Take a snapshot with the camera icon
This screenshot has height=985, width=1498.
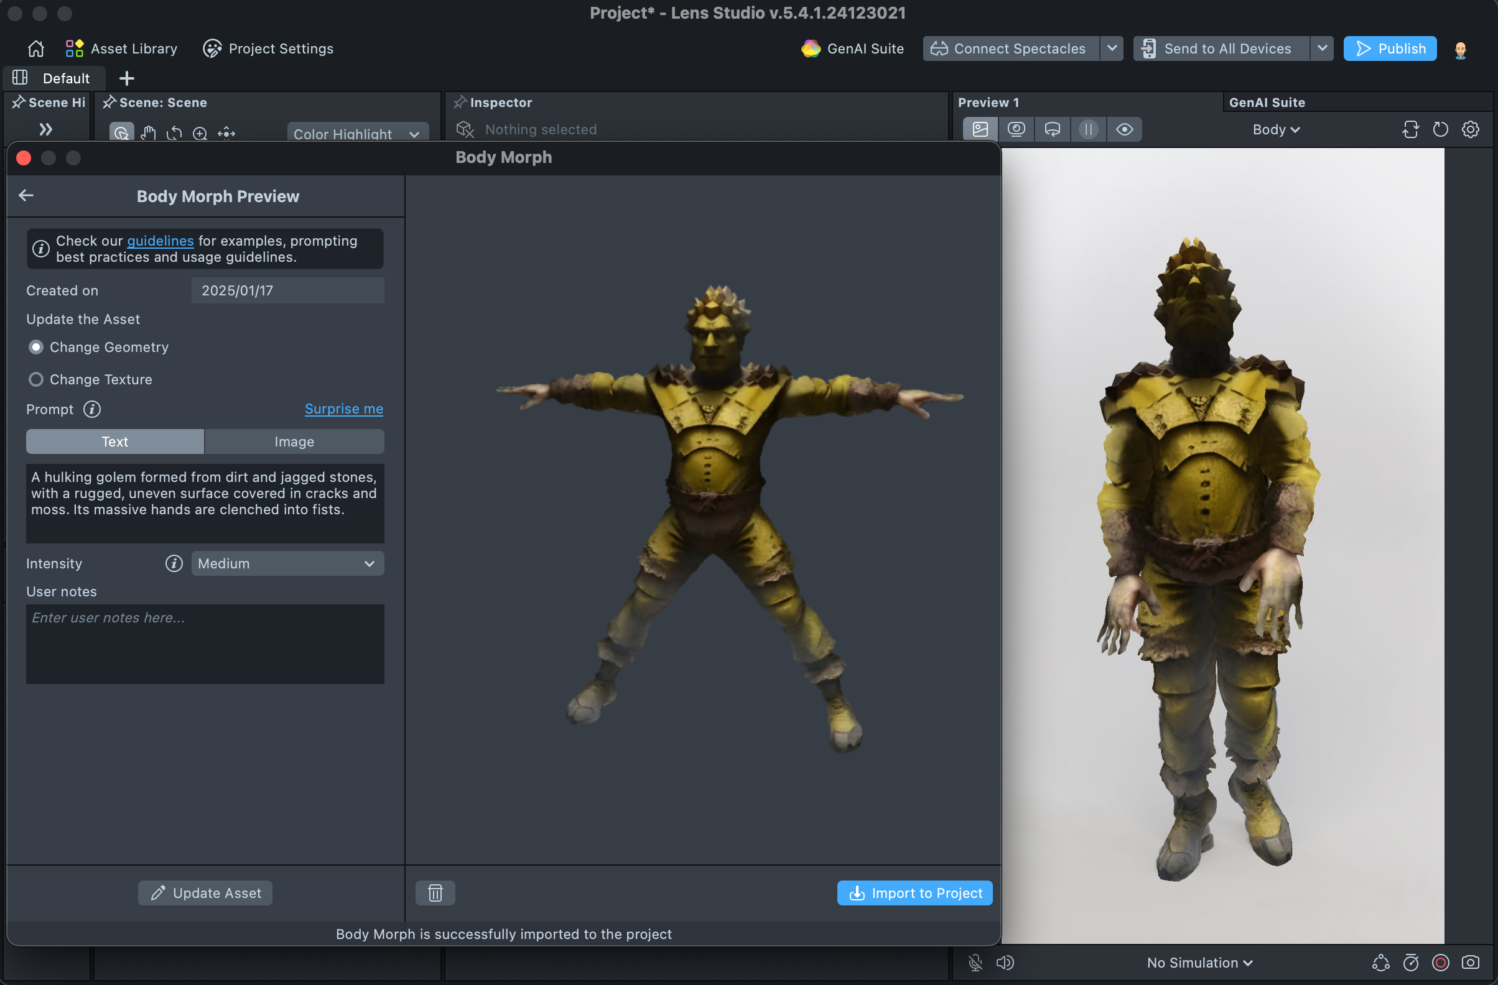1470,963
